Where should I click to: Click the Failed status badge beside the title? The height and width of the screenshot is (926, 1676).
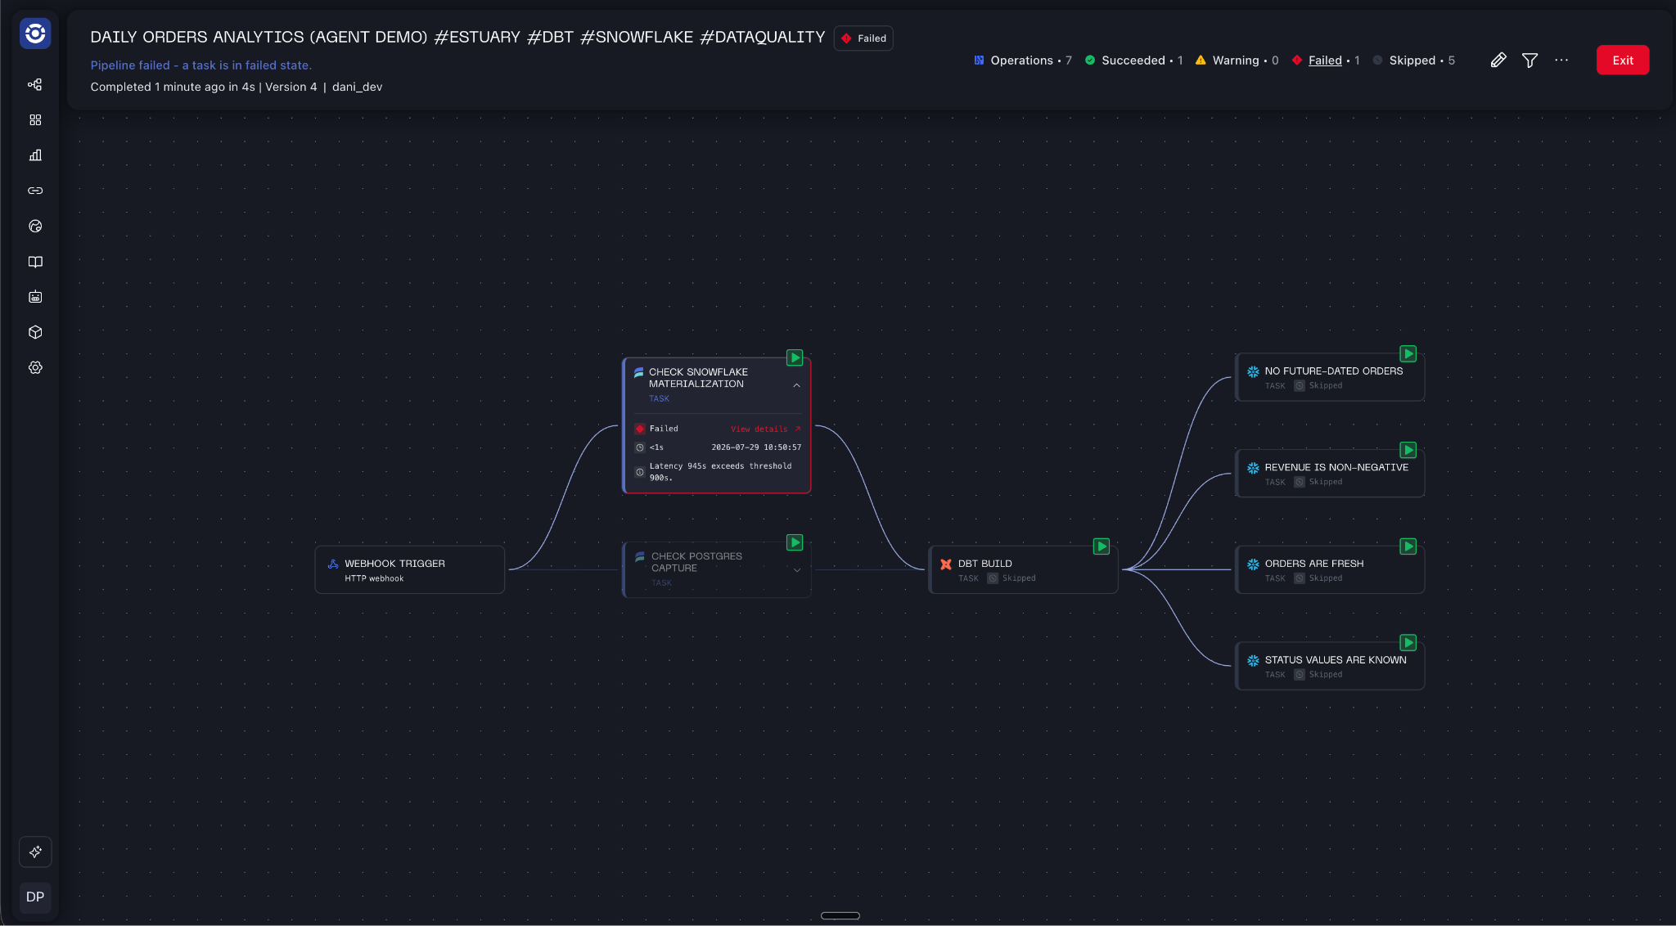[x=863, y=38]
